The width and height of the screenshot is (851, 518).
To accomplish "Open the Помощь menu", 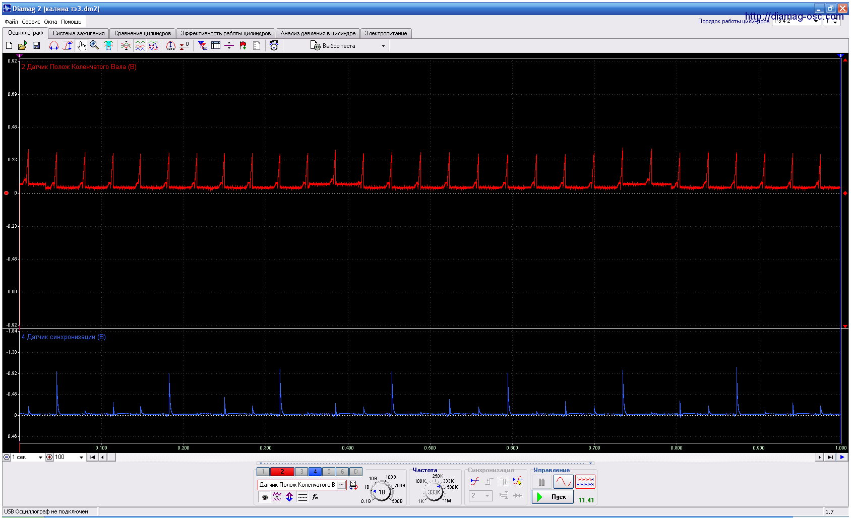I will click(71, 22).
